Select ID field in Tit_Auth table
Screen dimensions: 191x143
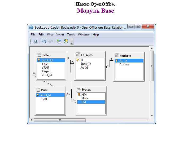[x=90, y=60]
